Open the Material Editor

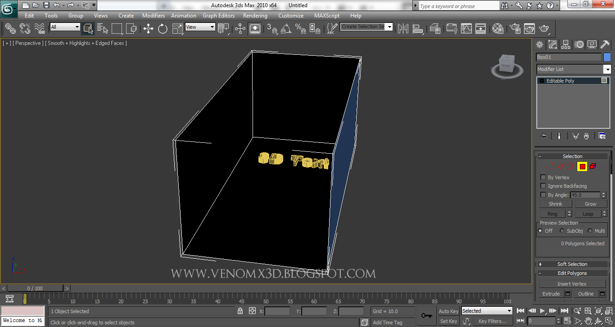(x=497, y=28)
